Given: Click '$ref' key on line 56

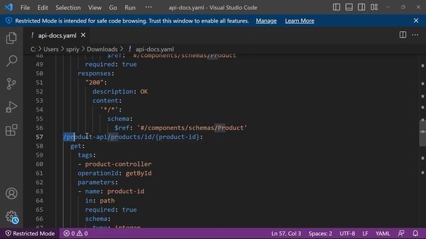Looking at the screenshot, I should (121, 127).
